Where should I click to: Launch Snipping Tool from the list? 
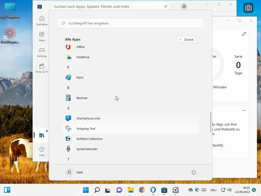(130, 129)
